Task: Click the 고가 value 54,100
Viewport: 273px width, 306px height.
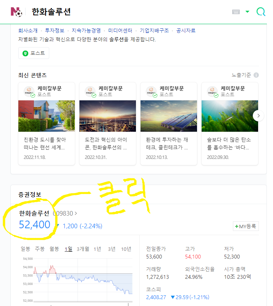Action: click(193, 257)
